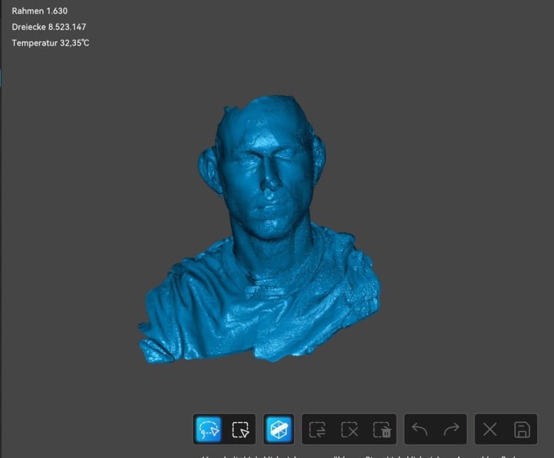554x458 pixels.
Task: Invert the current mesh selection
Action: click(317, 430)
